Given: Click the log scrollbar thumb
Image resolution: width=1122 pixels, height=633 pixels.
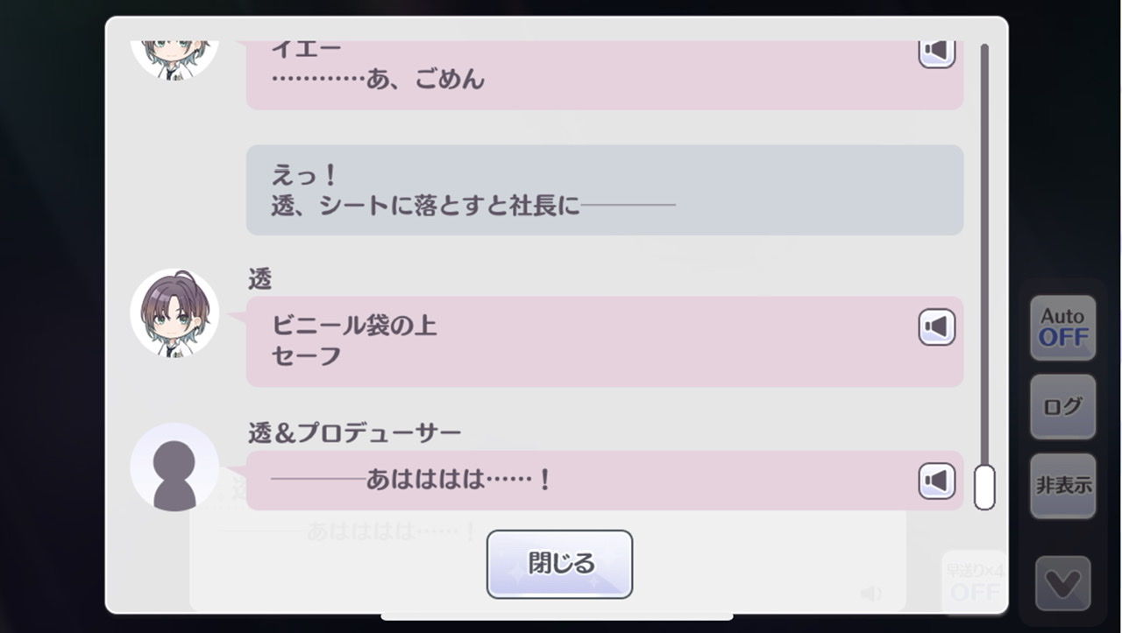Looking at the screenshot, I should tap(984, 487).
